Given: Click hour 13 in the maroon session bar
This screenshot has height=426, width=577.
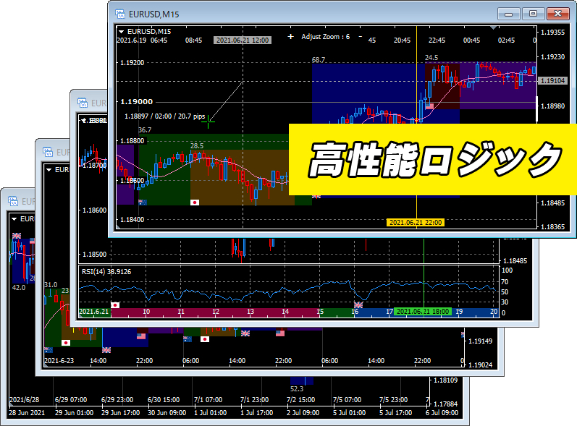Looking at the screenshot, I should [250, 312].
